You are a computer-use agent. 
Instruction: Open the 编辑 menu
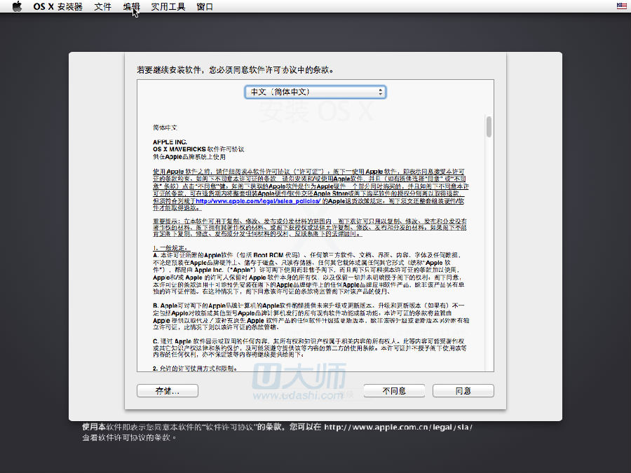point(131,6)
